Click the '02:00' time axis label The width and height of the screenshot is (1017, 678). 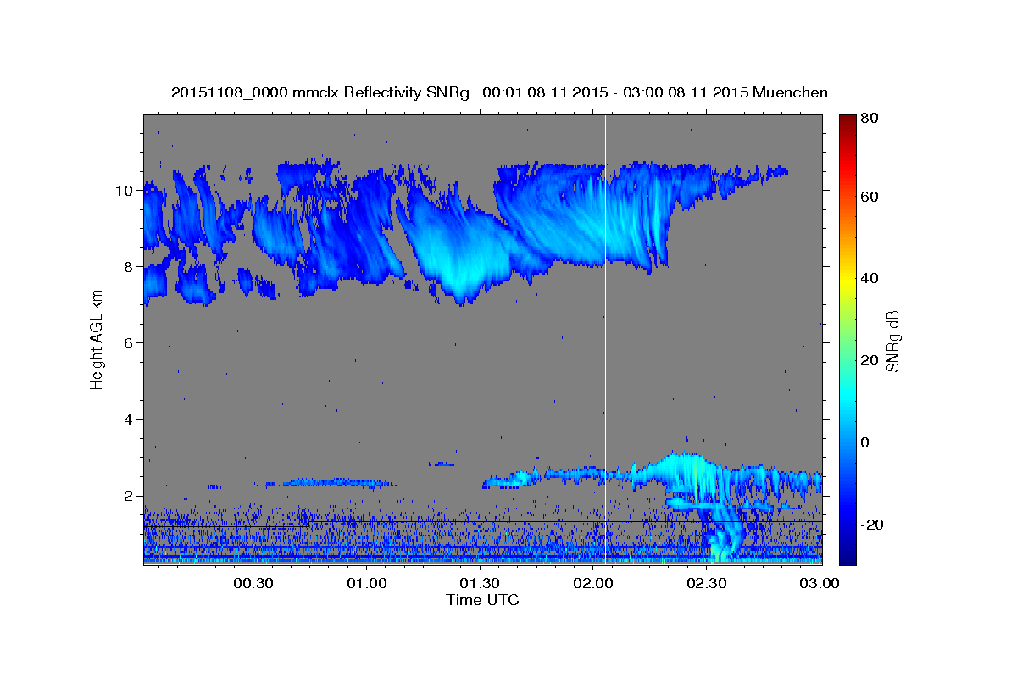point(593,583)
